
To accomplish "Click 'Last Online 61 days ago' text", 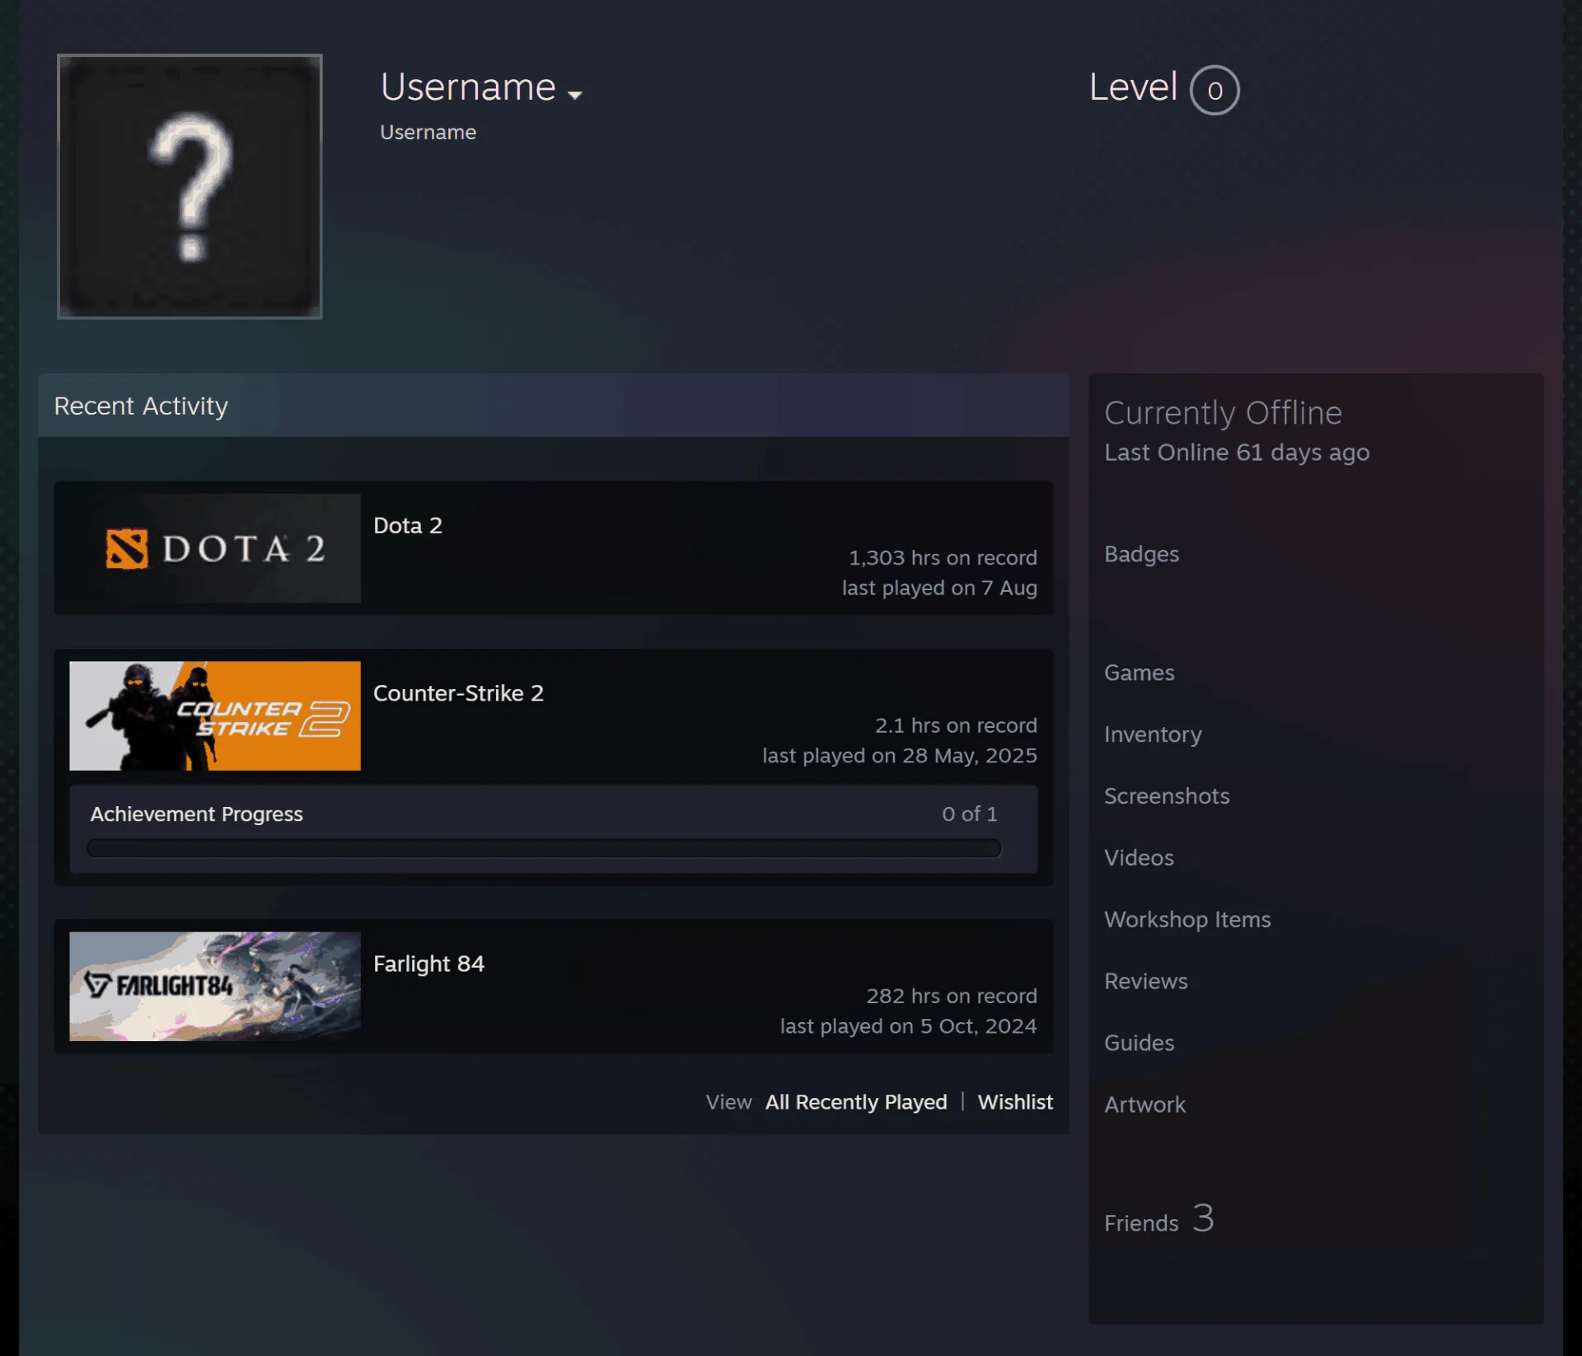I will point(1236,453).
